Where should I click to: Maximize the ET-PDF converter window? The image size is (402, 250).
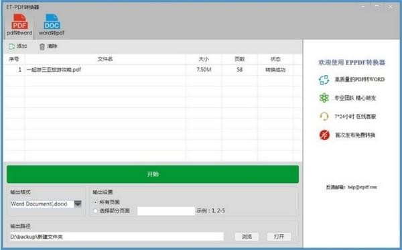point(377,7)
